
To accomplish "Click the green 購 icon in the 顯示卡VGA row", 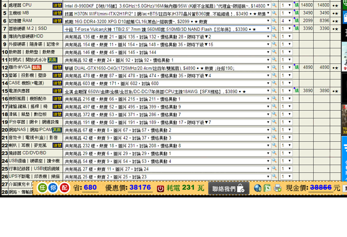I will [x=296, y=67].
